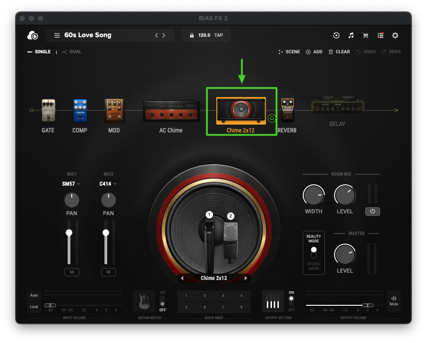Select the COMP compressor pedal

(80, 110)
